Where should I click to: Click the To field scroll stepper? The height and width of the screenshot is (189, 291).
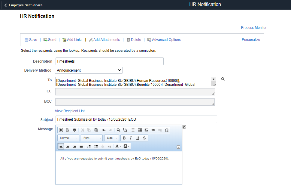click(214, 79)
